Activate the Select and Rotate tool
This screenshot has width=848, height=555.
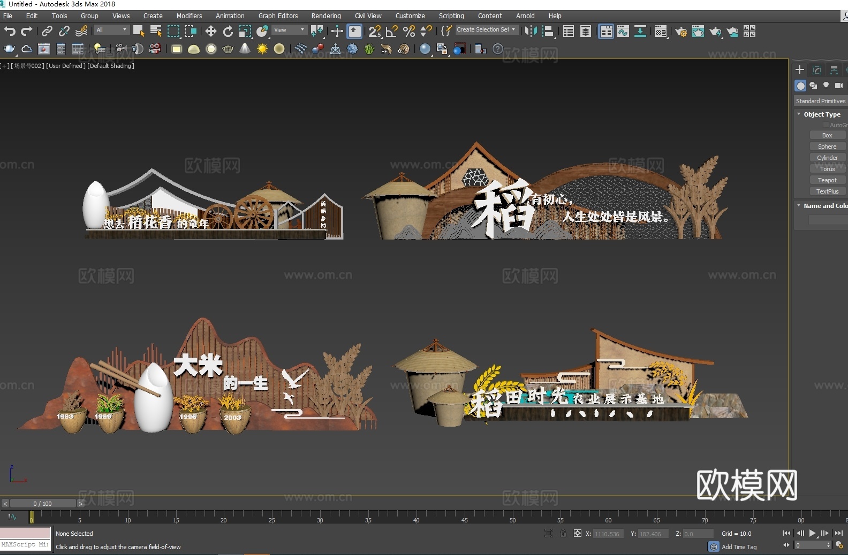pyautogui.click(x=228, y=32)
